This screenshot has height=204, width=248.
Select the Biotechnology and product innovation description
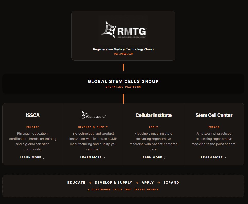pos(93,141)
